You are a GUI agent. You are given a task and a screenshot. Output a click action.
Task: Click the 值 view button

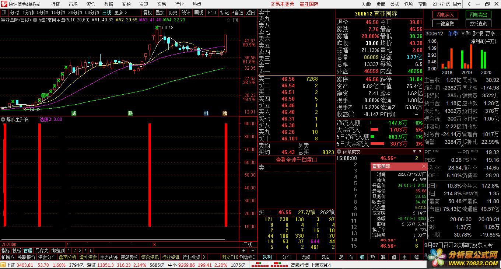394,257
